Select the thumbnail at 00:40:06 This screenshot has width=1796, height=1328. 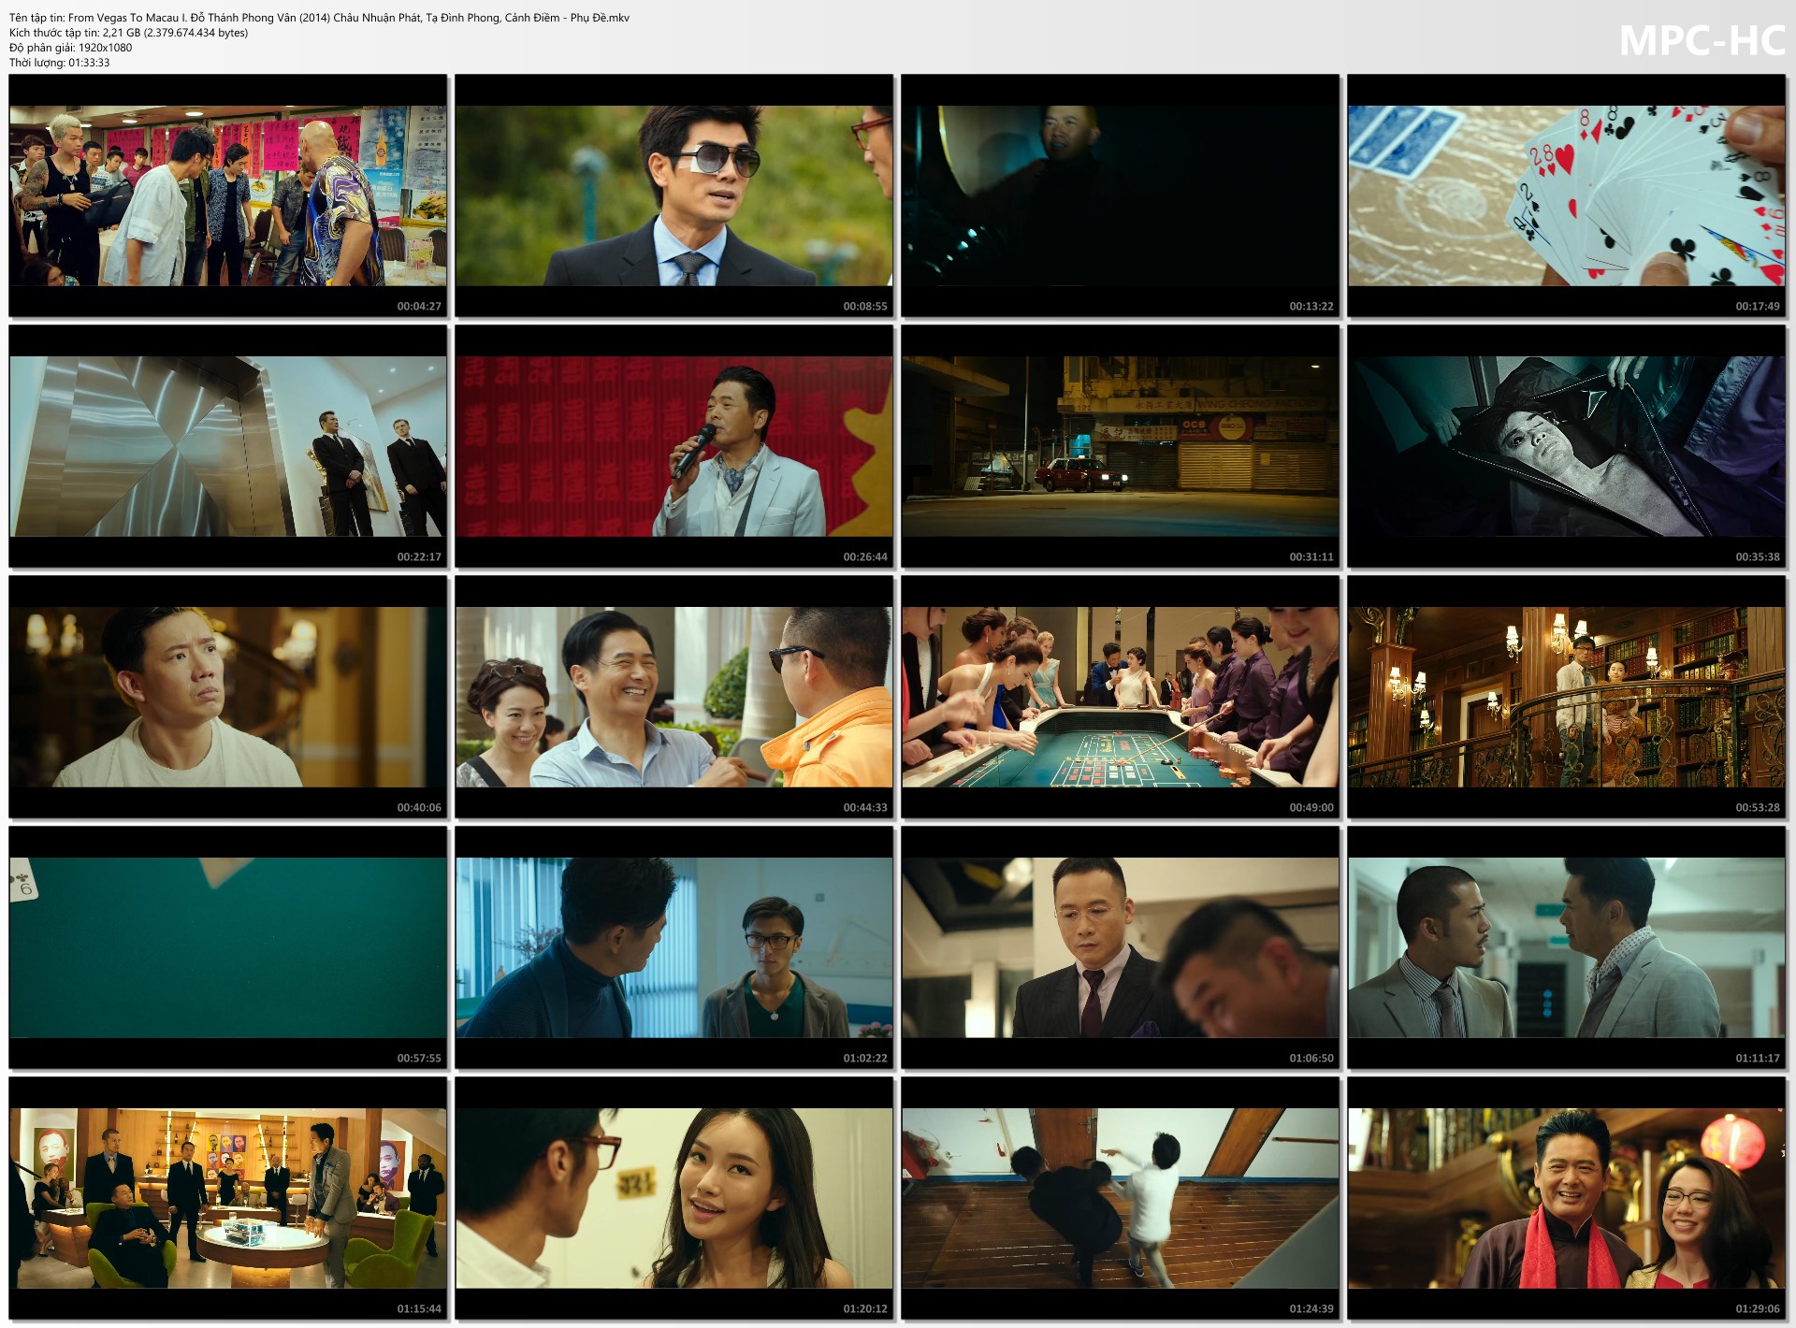pos(228,697)
